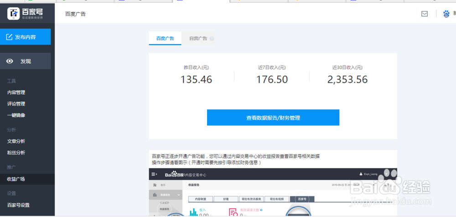Click the 昨日收入 value 135.46

[x=196, y=80]
